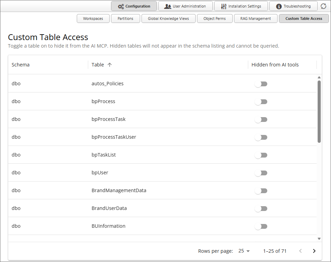
Task: Toggle hidden switch for bpProcess
Action: [261, 102]
